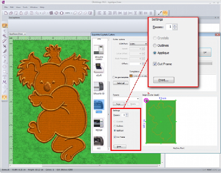This screenshot has height=173, width=221.
Task: Click the Redo arrow icon
Action: tap(44, 13)
